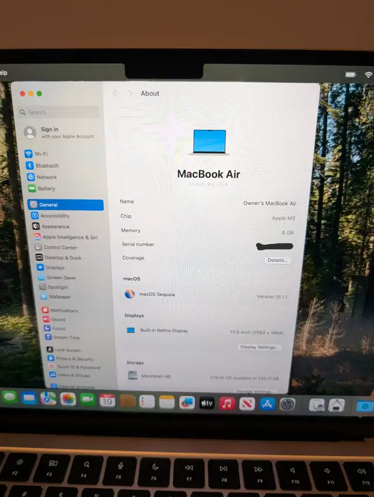The width and height of the screenshot is (374, 497).
Task: Click the Built-in Retina Display icon
Action: (131, 330)
